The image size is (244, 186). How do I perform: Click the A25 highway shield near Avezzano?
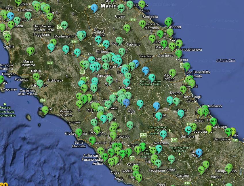point(174,140)
